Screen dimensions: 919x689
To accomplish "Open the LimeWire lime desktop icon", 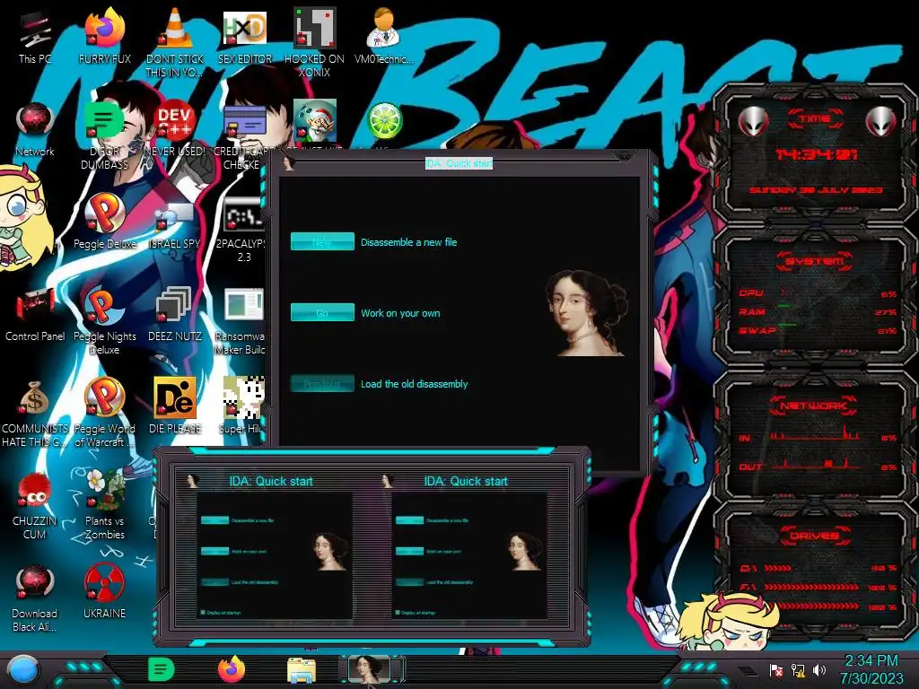I will point(384,121).
